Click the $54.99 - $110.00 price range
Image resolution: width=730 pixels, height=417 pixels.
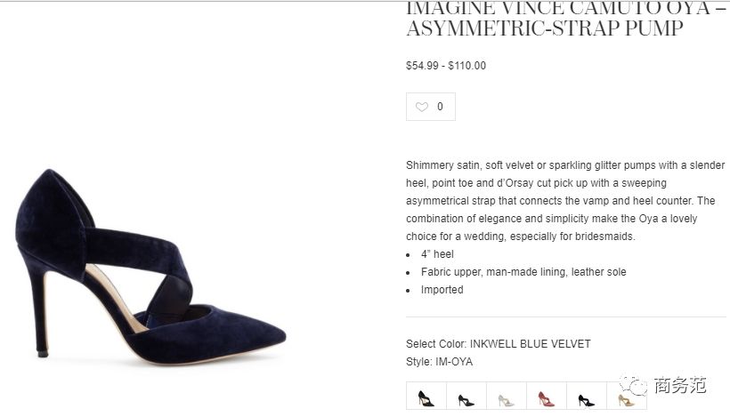pos(445,66)
